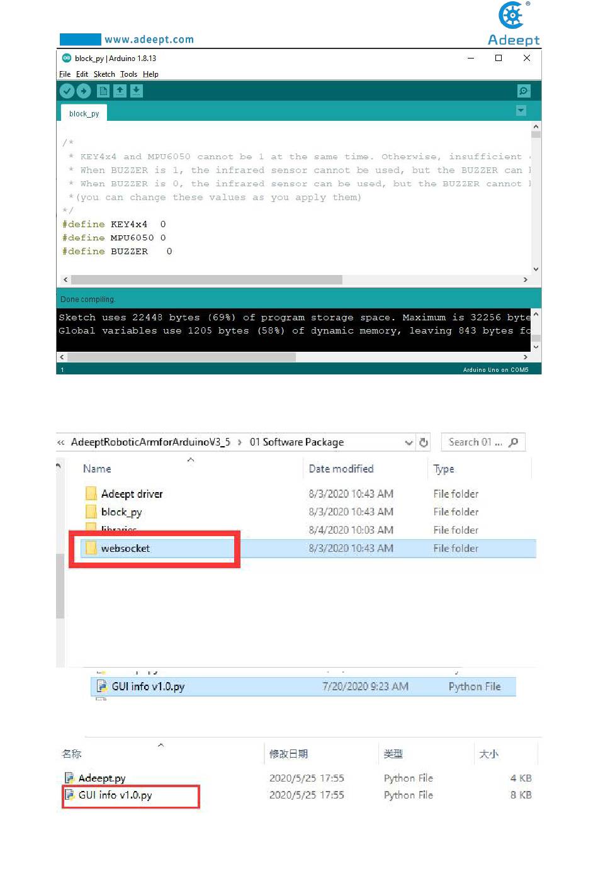Screen dimensions: 598x886
Task: Click the 8 KB size cell
Action: (521, 795)
